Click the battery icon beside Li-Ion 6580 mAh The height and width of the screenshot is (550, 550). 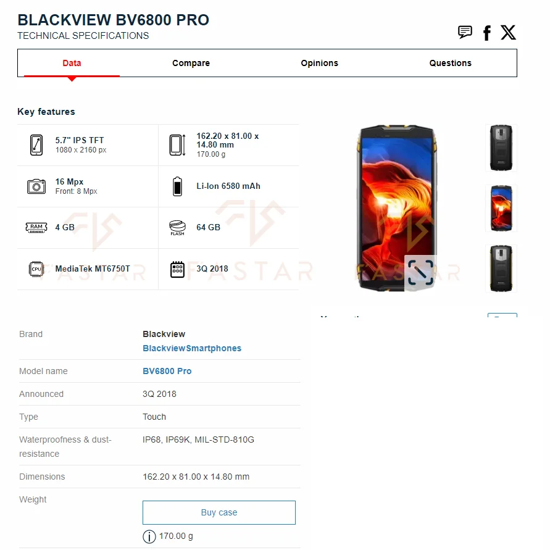(178, 186)
